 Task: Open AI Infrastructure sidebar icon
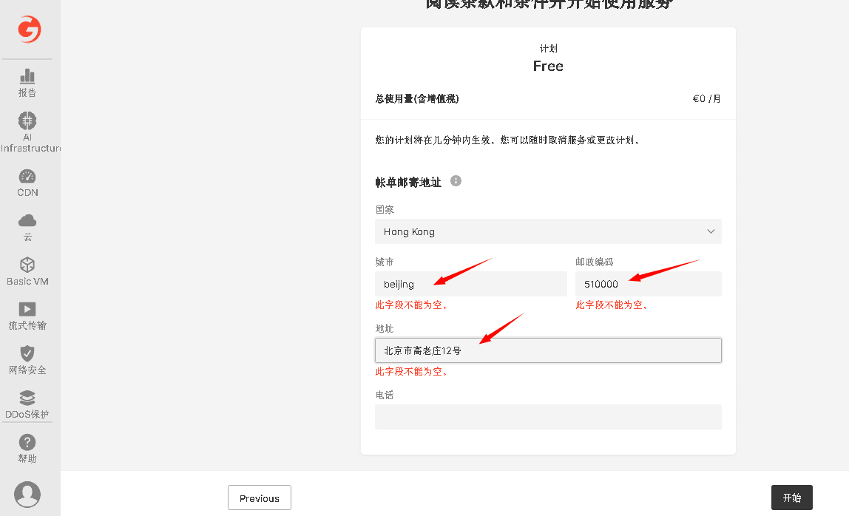pos(27,120)
